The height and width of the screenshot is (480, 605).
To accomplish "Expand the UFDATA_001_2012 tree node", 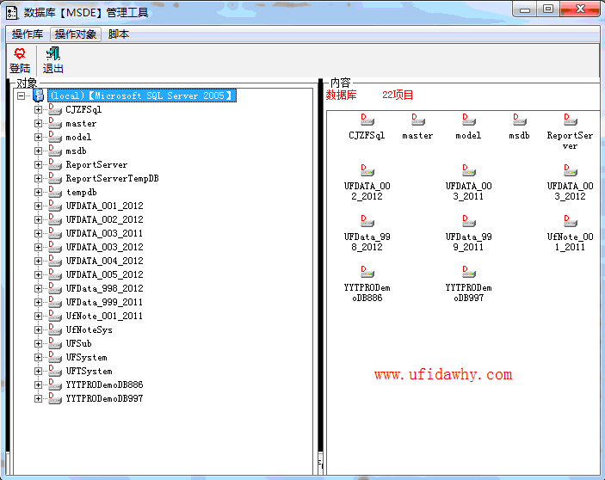I will pos(38,206).
